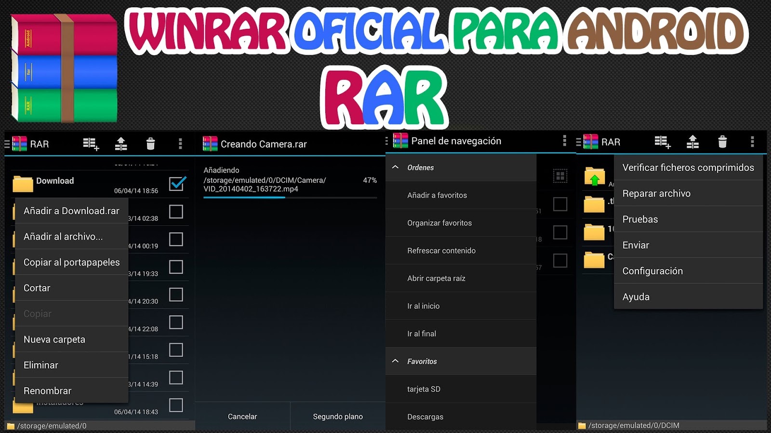Image resolution: width=771 pixels, height=433 pixels.
Task: Tap the add-to-archive icon on the DCIM screen
Action: [x=663, y=142]
